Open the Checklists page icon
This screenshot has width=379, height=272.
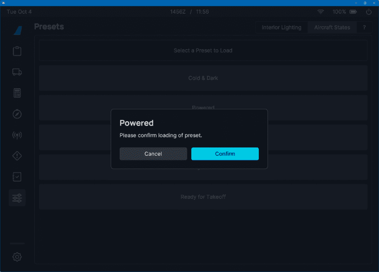click(x=17, y=177)
